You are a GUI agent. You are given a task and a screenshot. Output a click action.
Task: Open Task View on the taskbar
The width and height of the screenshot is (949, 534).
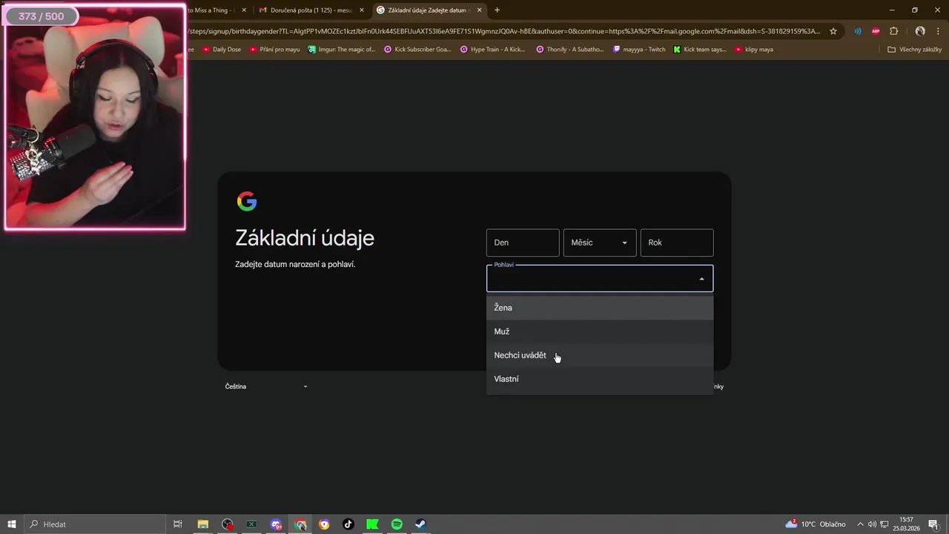pos(178,524)
